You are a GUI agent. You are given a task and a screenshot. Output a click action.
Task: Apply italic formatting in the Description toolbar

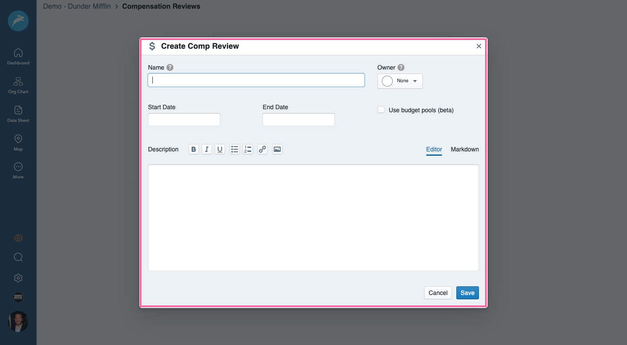(207, 149)
